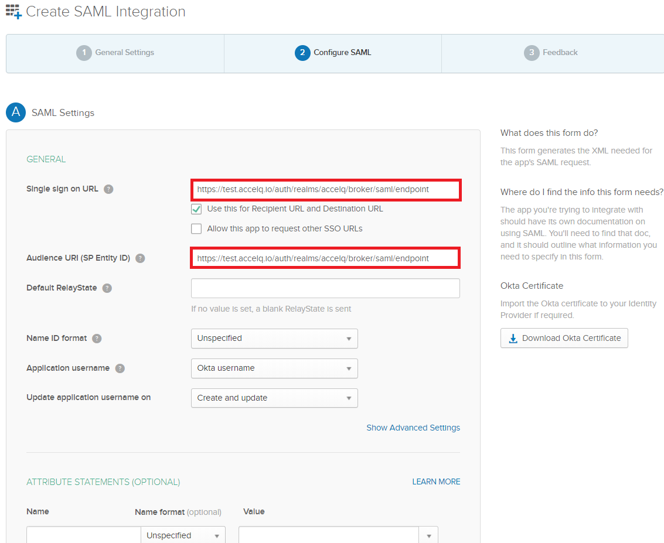This screenshot has height=543, width=664.
Task: Click the Create SAML Integration app grid icon
Action: [13, 12]
